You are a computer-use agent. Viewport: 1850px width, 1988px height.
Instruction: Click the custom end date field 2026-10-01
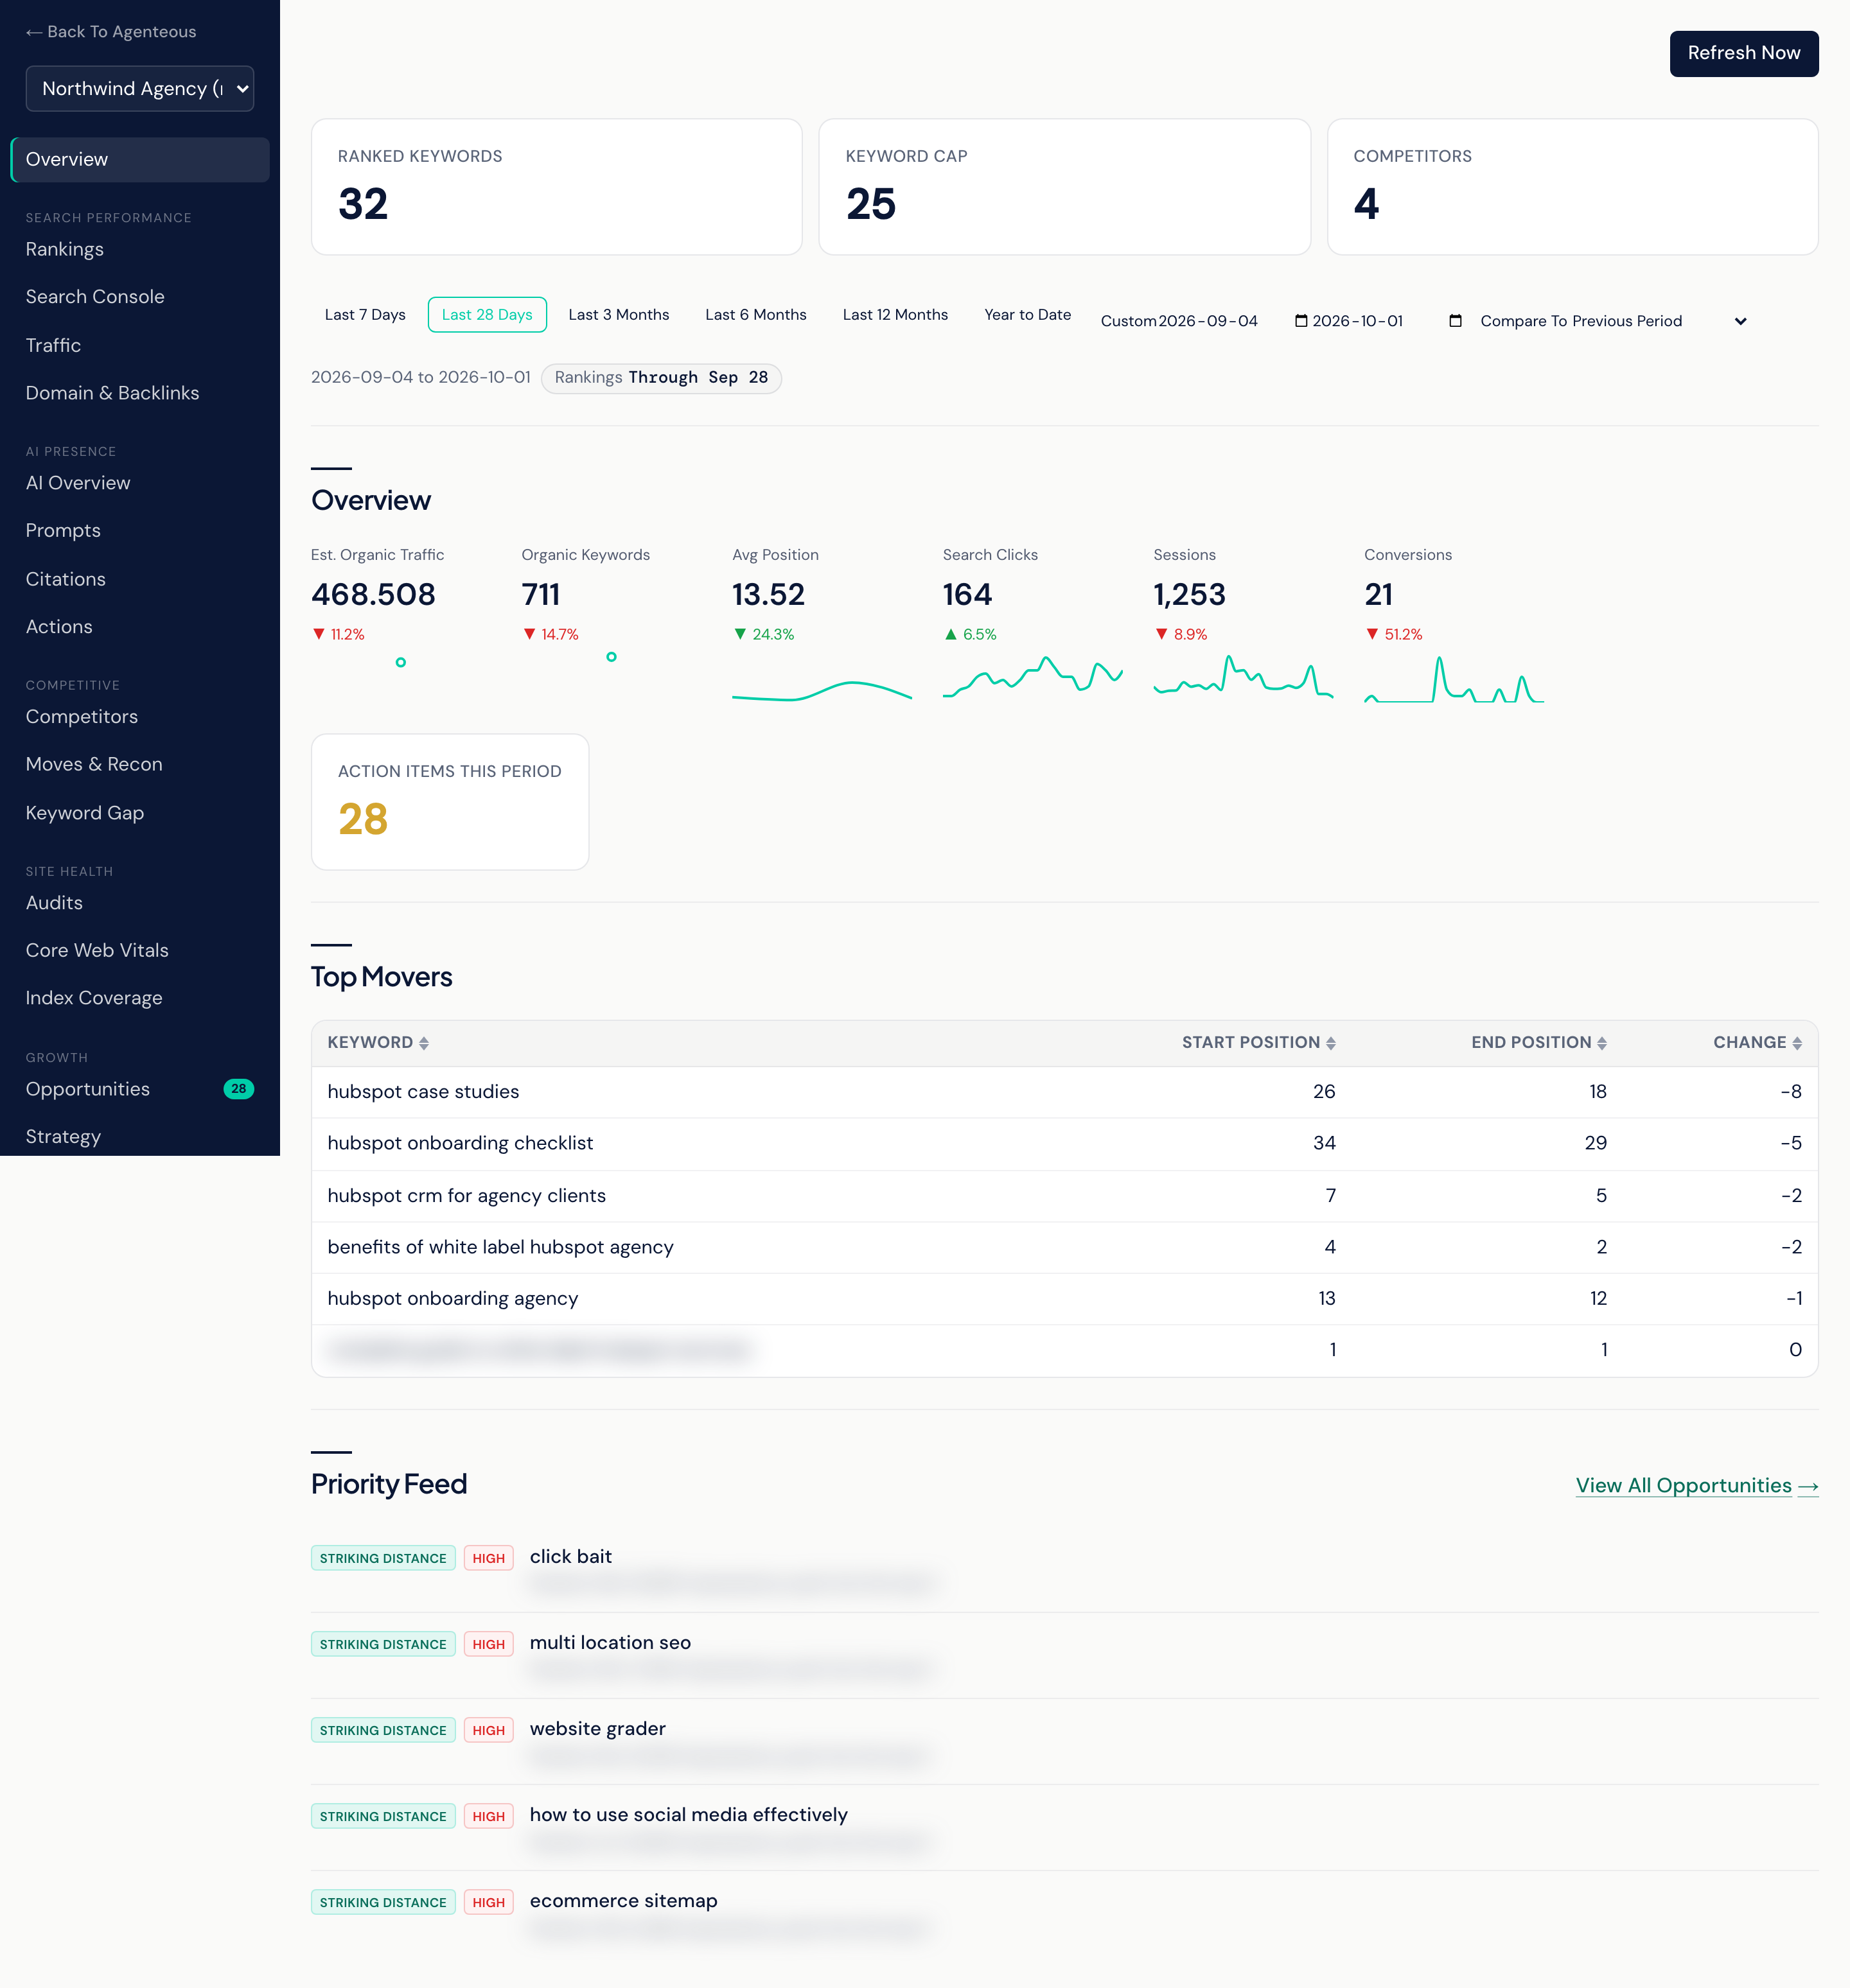click(1387, 321)
